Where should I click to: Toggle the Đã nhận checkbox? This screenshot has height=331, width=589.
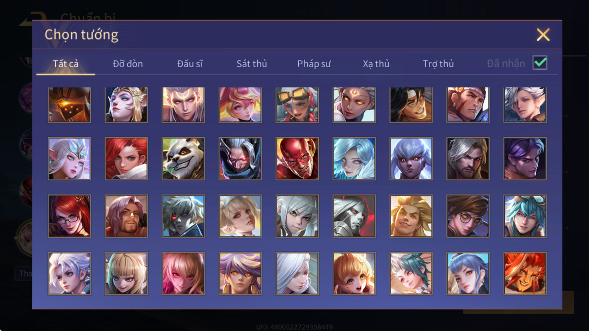(x=540, y=63)
